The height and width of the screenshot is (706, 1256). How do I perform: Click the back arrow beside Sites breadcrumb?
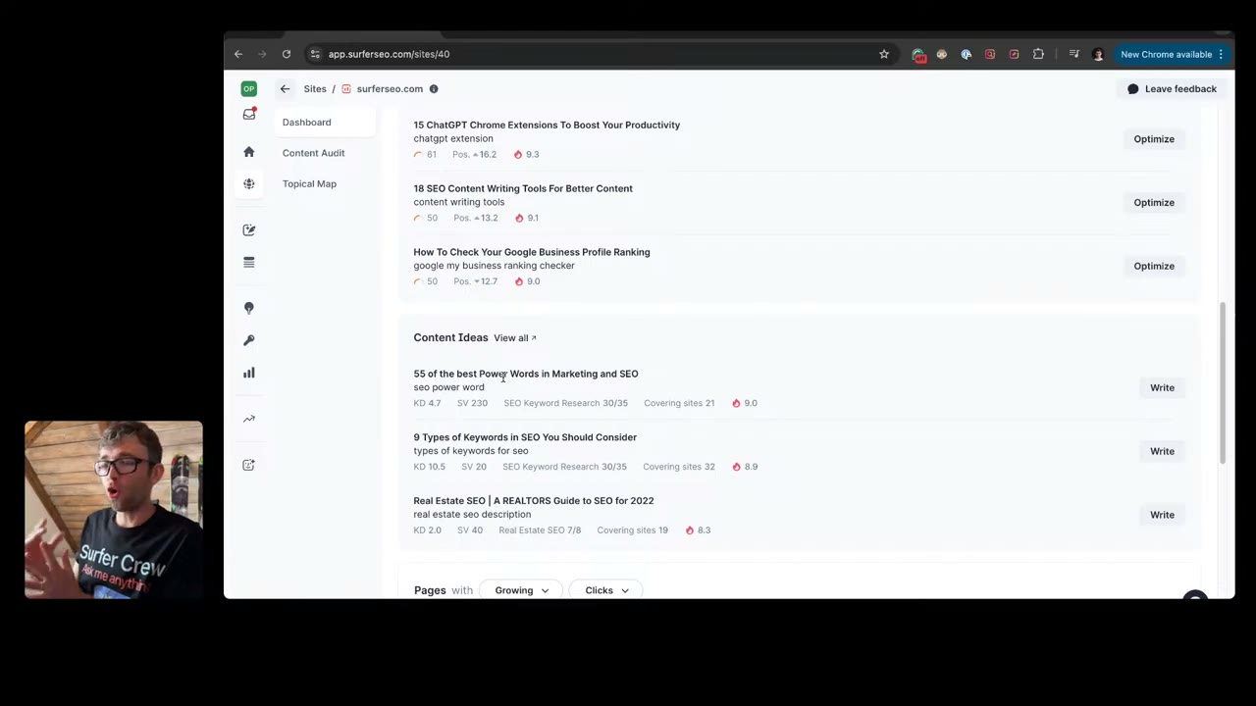tap(285, 89)
